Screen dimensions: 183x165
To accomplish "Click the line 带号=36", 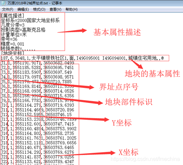I will tap(9, 39).
